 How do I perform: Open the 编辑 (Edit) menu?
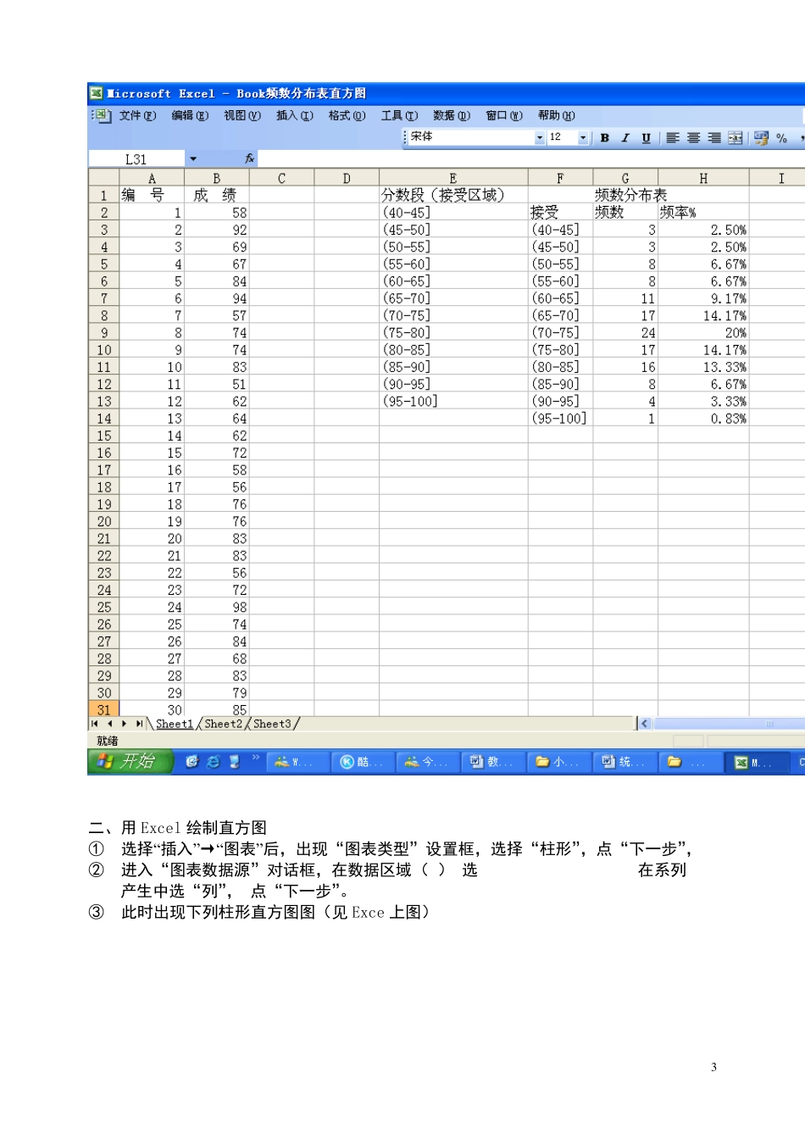click(190, 115)
